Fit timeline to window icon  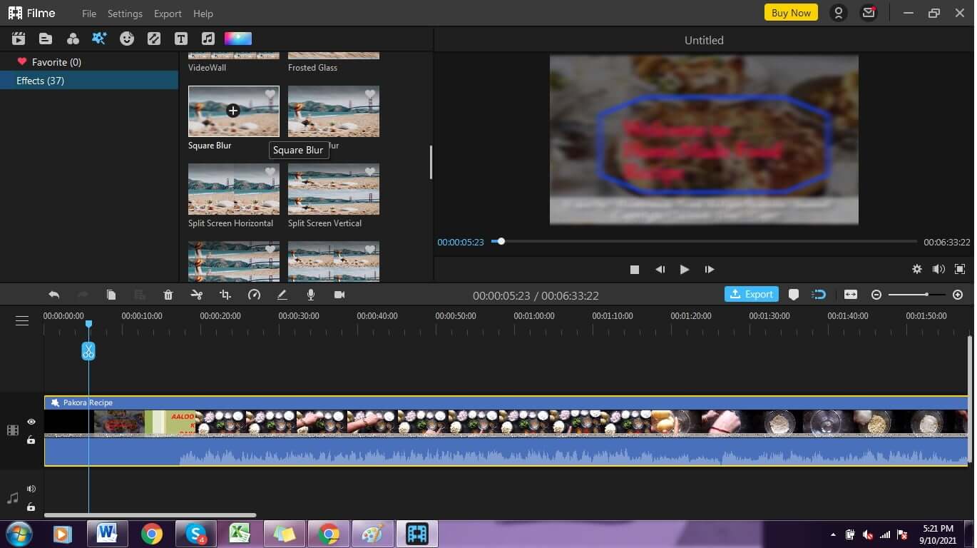pyautogui.click(x=851, y=295)
